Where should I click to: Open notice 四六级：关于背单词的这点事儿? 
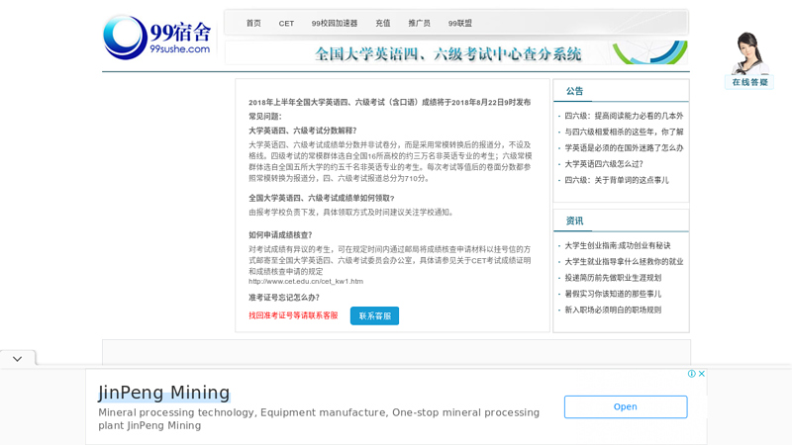[x=617, y=180]
